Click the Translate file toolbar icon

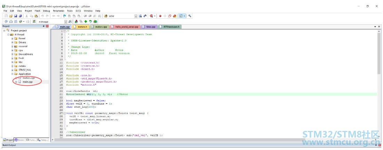[x=6, y=21]
